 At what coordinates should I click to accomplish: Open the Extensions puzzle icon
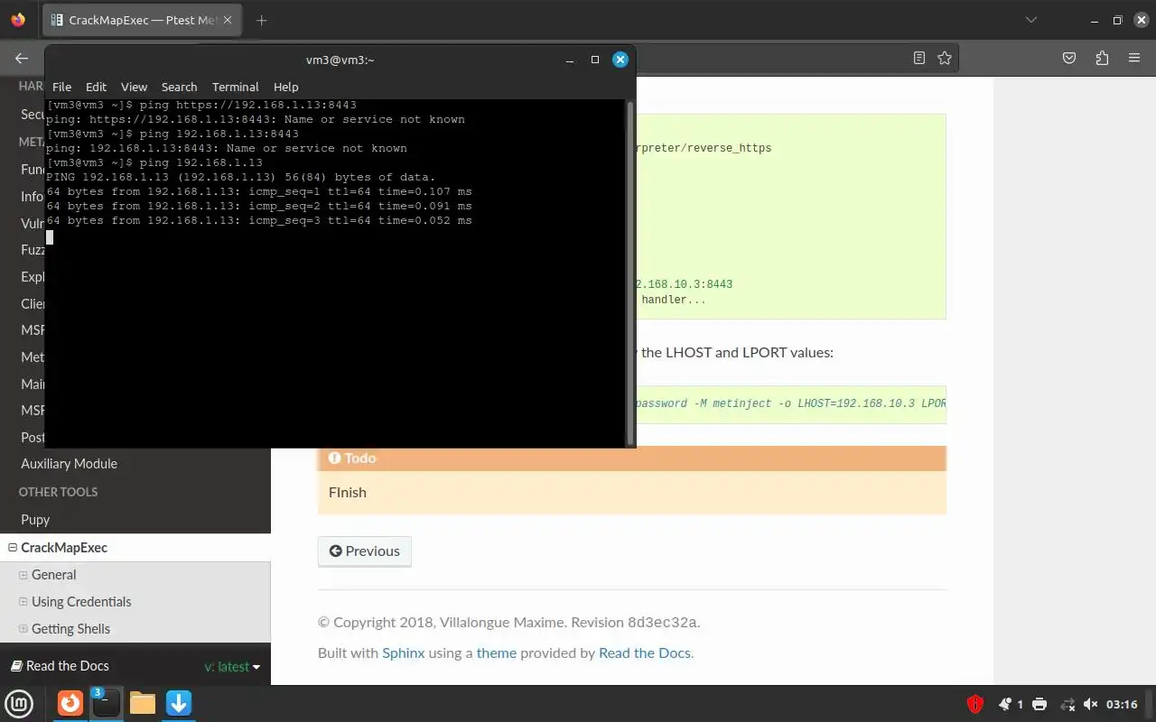pos(1102,58)
